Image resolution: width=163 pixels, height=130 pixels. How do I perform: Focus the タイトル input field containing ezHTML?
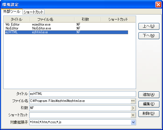83,94
